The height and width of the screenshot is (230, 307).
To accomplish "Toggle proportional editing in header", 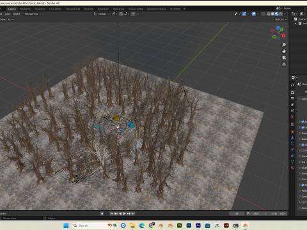I will (x=133, y=14).
